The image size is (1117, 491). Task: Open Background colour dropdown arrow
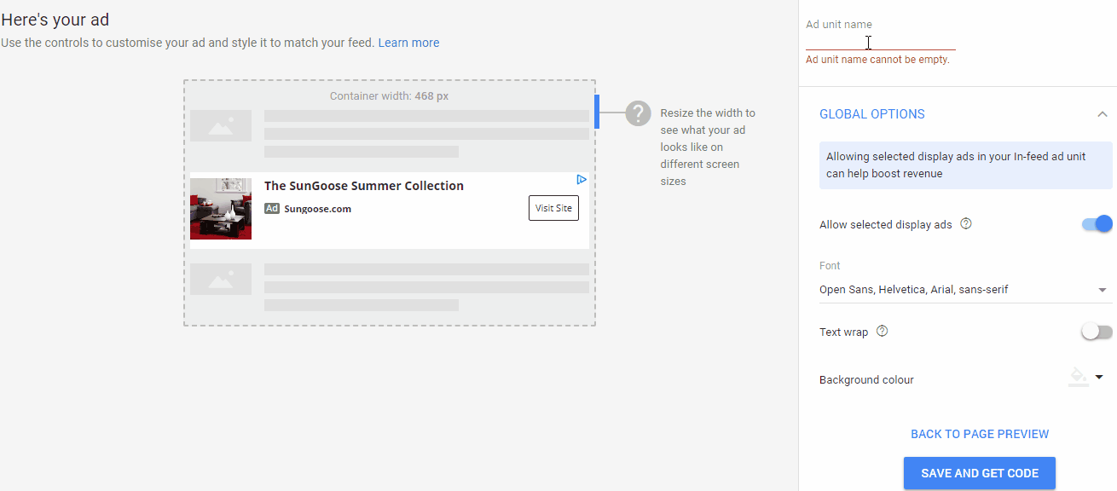pos(1099,377)
